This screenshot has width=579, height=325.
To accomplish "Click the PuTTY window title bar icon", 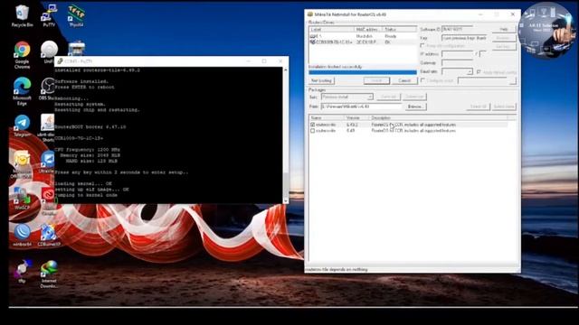I will tap(60, 61).
